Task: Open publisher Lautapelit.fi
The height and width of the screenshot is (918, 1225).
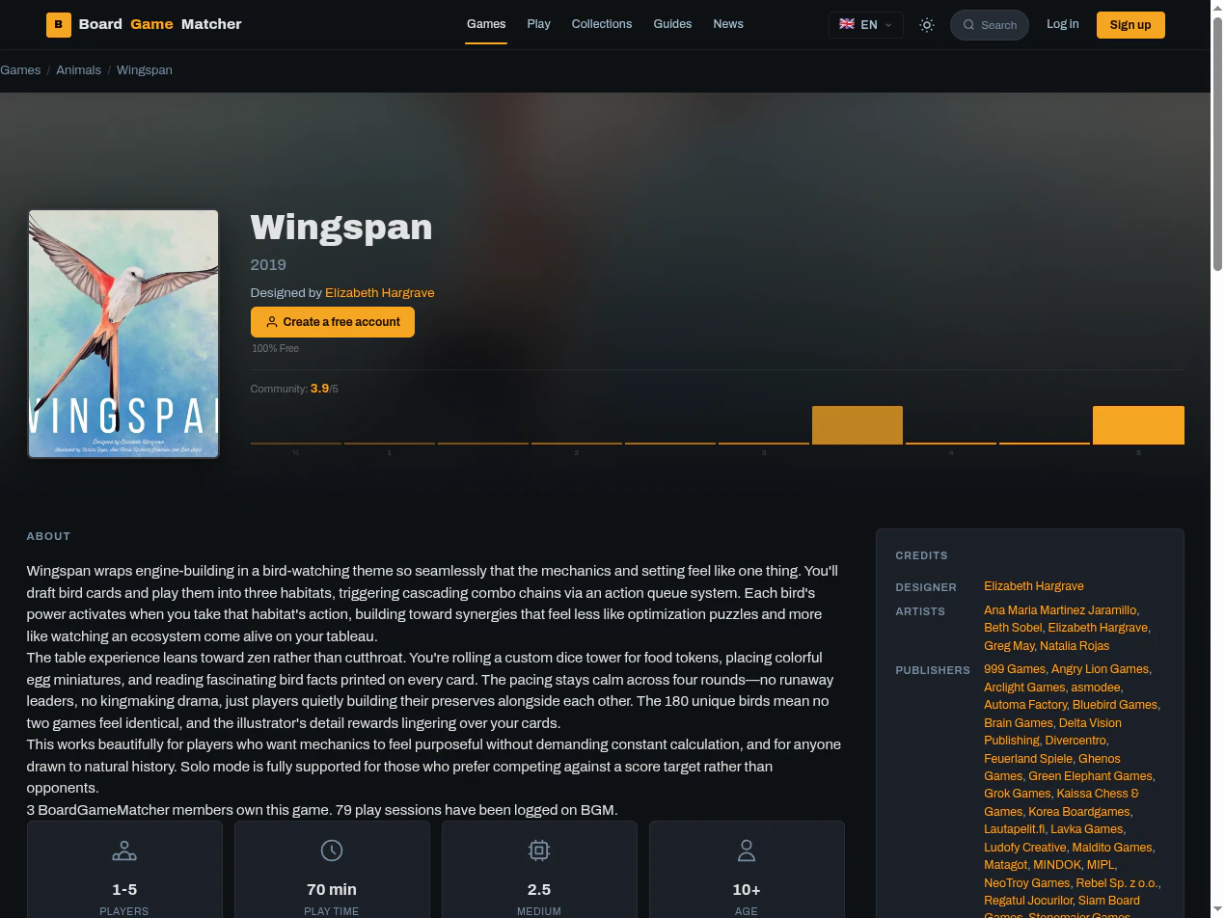Action: (1014, 829)
